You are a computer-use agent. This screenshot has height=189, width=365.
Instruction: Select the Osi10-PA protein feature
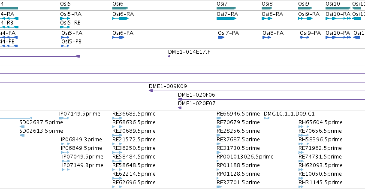point(338,37)
